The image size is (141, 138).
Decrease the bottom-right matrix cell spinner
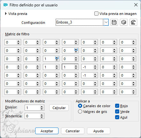(133, 93)
